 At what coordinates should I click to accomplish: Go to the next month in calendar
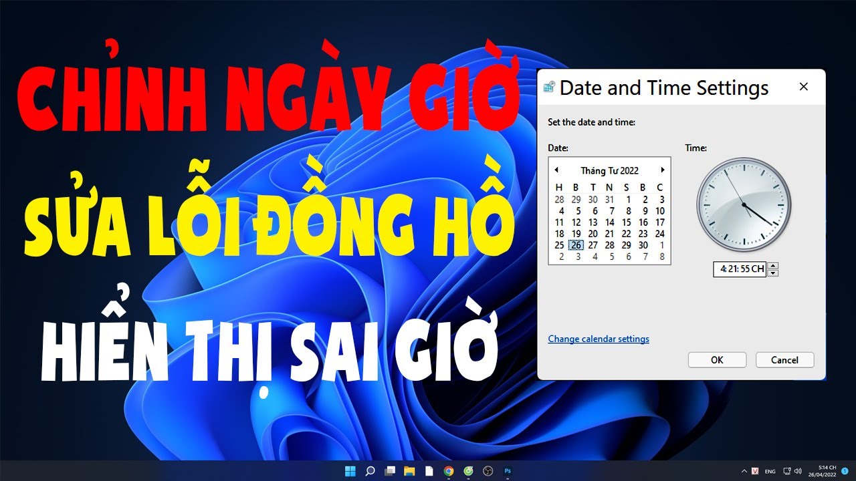663,170
